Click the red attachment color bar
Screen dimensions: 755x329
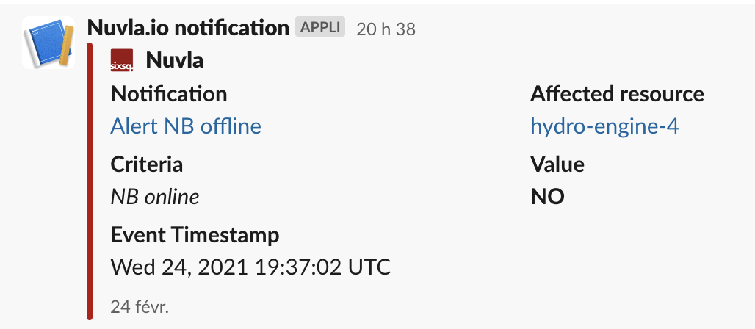click(x=90, y=181)
